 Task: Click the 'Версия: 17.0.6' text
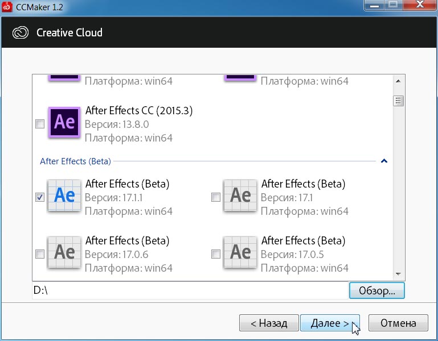point(117,255)
